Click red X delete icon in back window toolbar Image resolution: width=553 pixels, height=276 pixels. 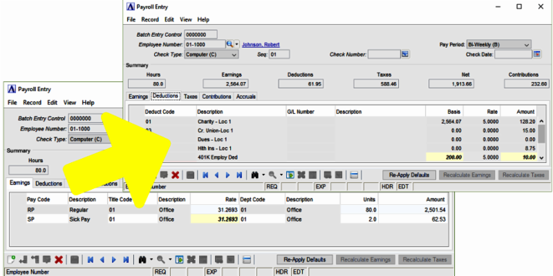pyautogui.click(x=59, y=259)
